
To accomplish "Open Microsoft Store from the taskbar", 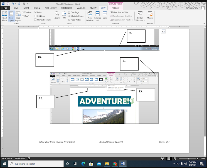I will (91, 164).
